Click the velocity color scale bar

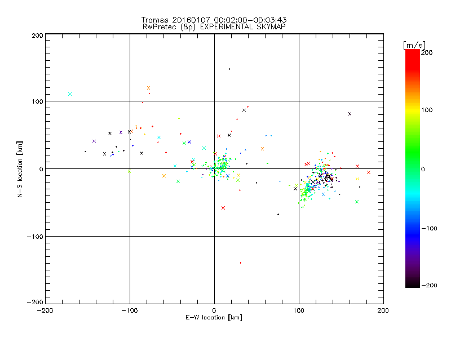(x=413, y=168)
